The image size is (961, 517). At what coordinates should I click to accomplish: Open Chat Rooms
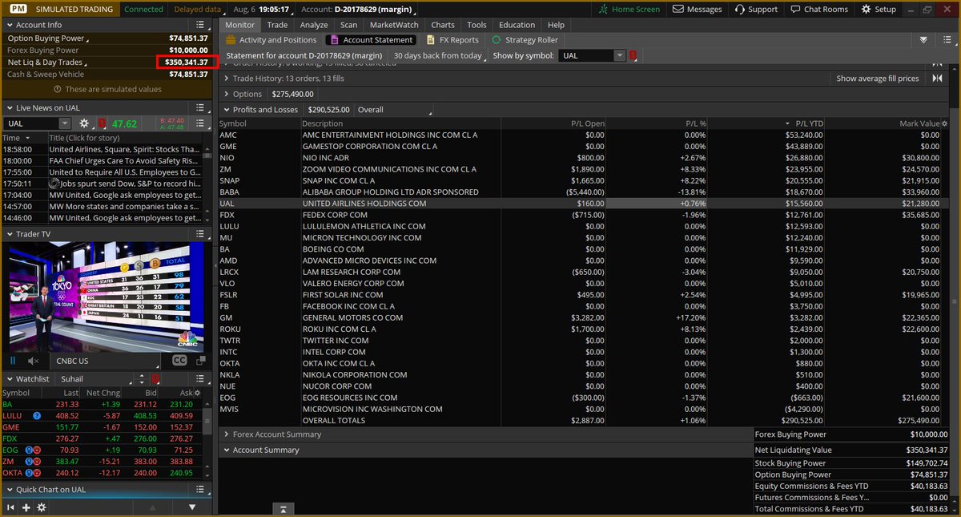(x=818, y=9)
